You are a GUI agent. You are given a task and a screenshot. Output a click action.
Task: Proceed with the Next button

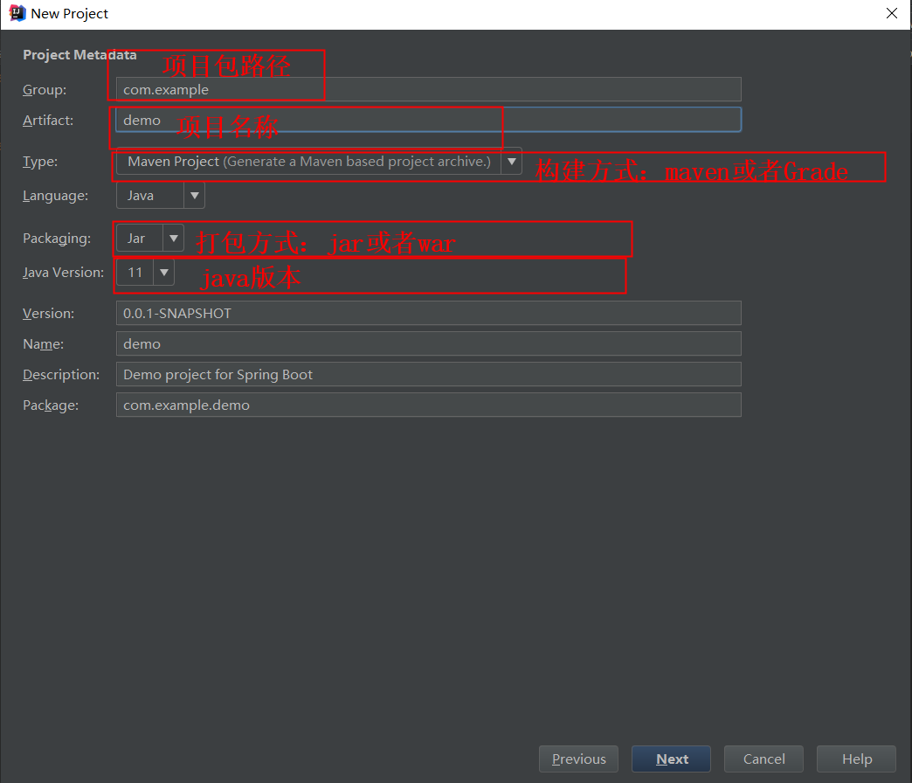(671, 759)
